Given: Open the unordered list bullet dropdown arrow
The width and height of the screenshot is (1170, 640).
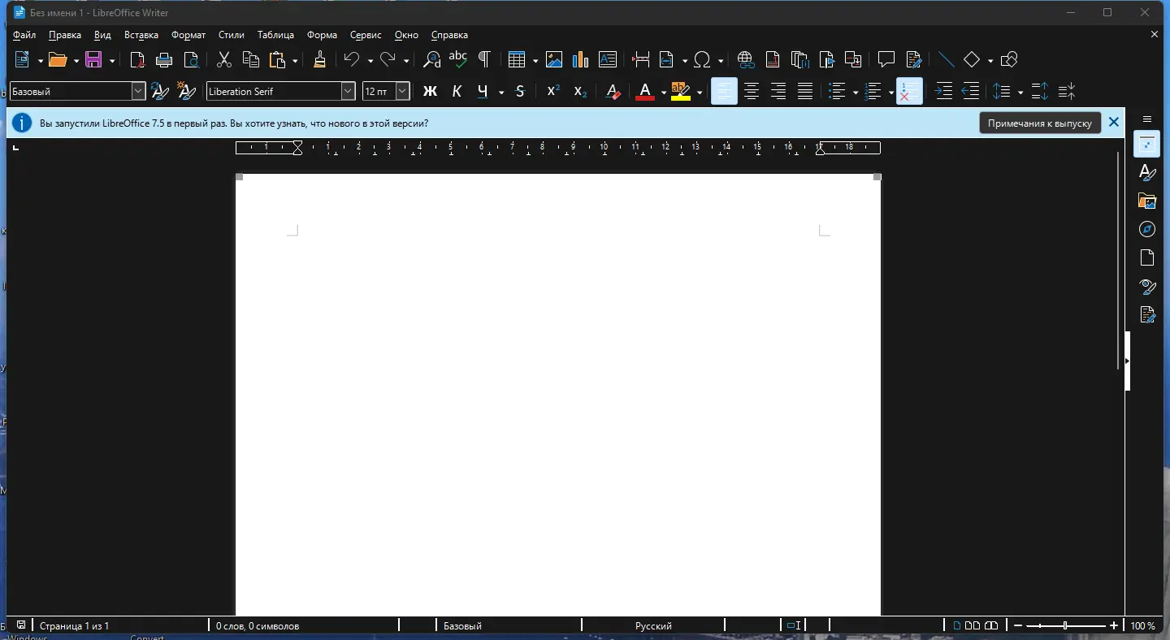Looking at the screenshot, I should point(856,93).
